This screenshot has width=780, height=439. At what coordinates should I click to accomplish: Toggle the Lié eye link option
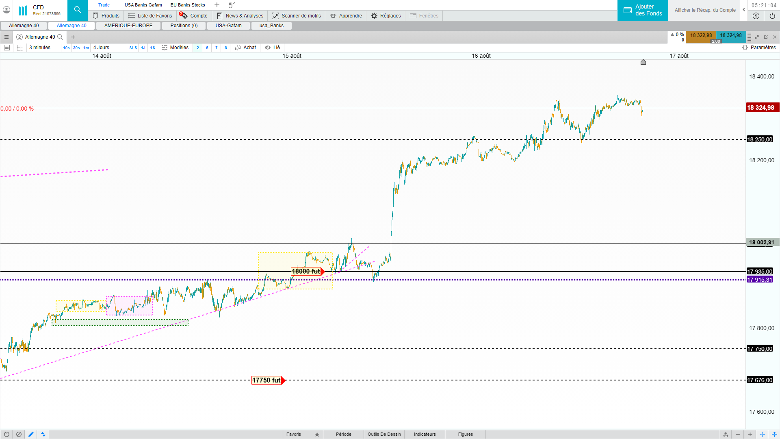click(x=272, y=48)
